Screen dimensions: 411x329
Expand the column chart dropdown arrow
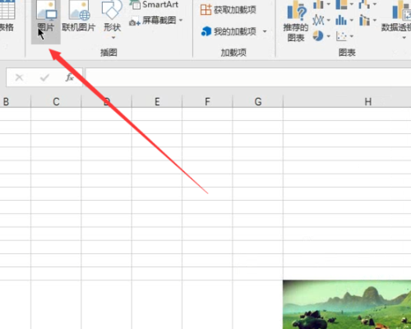click(x=328, y=4)
